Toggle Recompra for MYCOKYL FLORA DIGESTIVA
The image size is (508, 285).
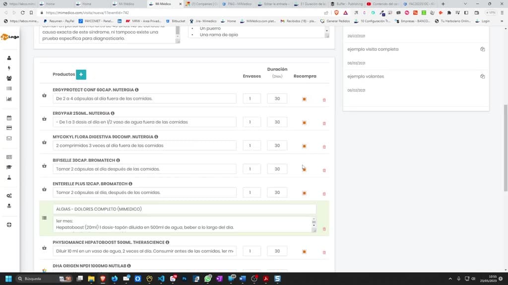click(x=304, y=146)
